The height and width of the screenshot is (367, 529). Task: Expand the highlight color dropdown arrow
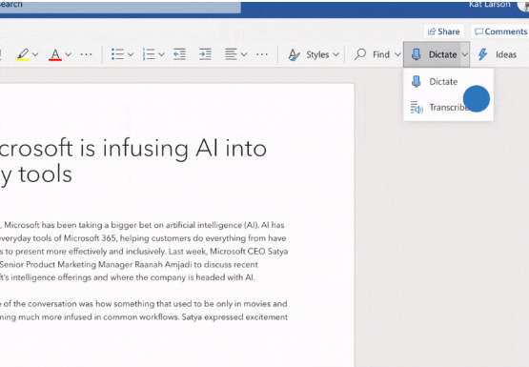pos(35,54)
